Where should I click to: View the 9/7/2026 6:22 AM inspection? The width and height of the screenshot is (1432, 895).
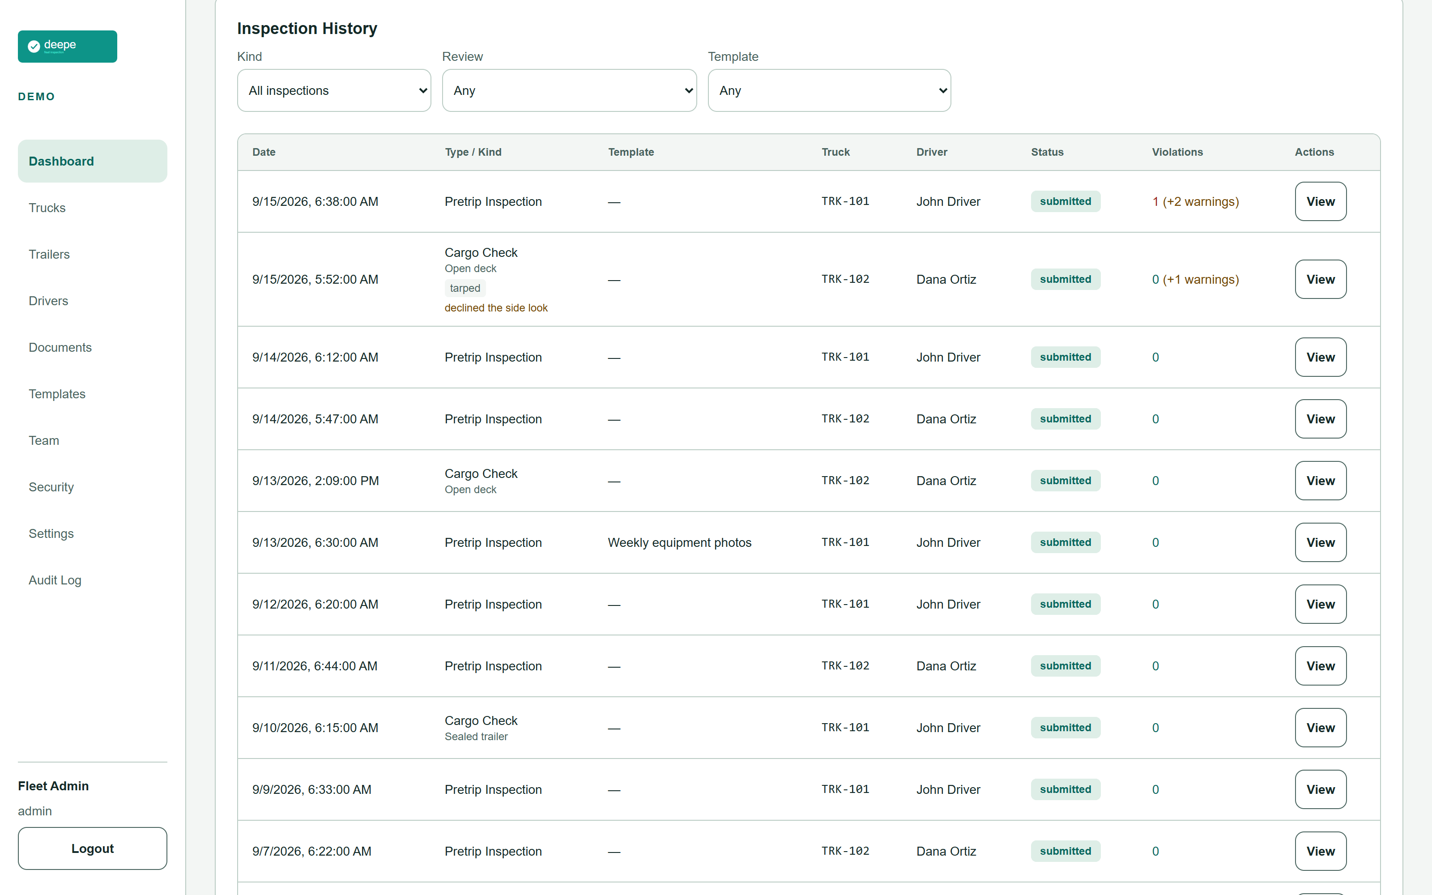coord(1320,851)
